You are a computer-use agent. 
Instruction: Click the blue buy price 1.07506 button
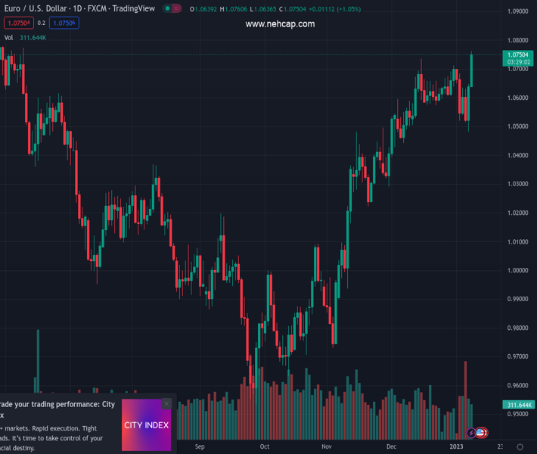click(64, 23)
